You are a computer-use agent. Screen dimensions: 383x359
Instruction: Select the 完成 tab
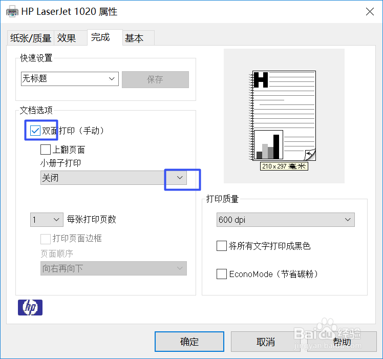click(x=105, y=37)
